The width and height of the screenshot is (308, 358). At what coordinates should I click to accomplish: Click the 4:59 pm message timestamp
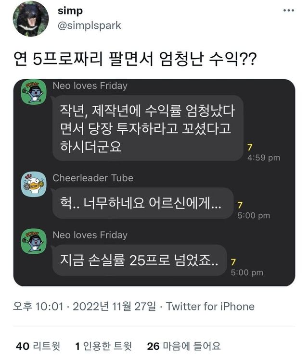264,158
